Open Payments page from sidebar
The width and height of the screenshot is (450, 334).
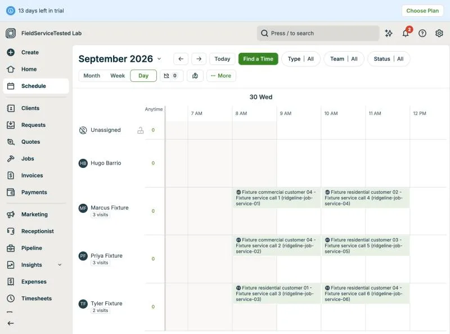[x=36, y=192]
